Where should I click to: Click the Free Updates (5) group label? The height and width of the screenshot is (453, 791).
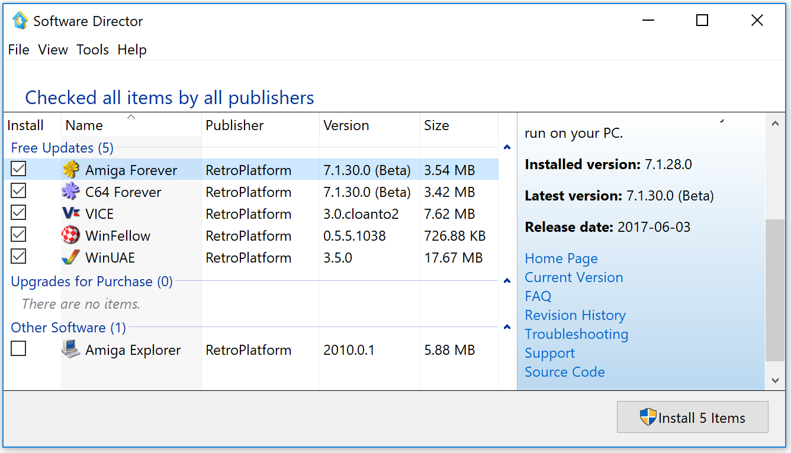pos(62,148)
